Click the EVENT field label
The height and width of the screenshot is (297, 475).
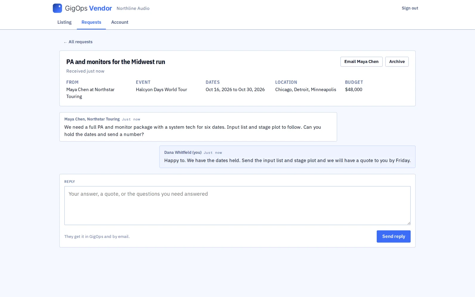tap(143, 82)
